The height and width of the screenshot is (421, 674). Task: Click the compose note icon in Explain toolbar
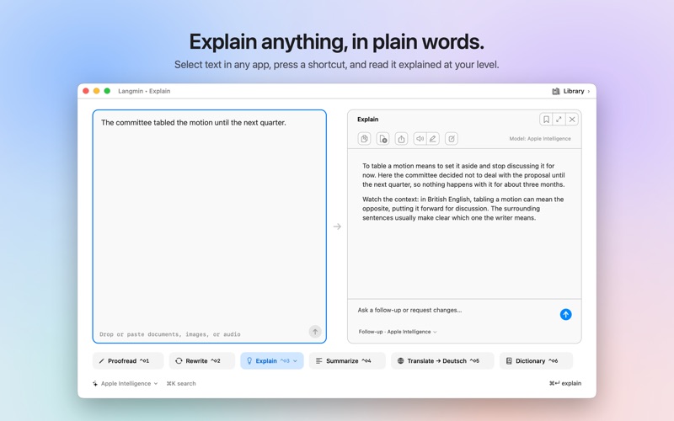452,139
